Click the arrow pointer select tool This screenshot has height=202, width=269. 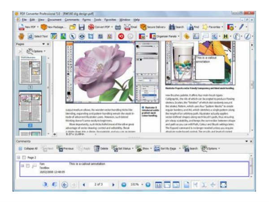pyautogui.click(x=72, y=36)
